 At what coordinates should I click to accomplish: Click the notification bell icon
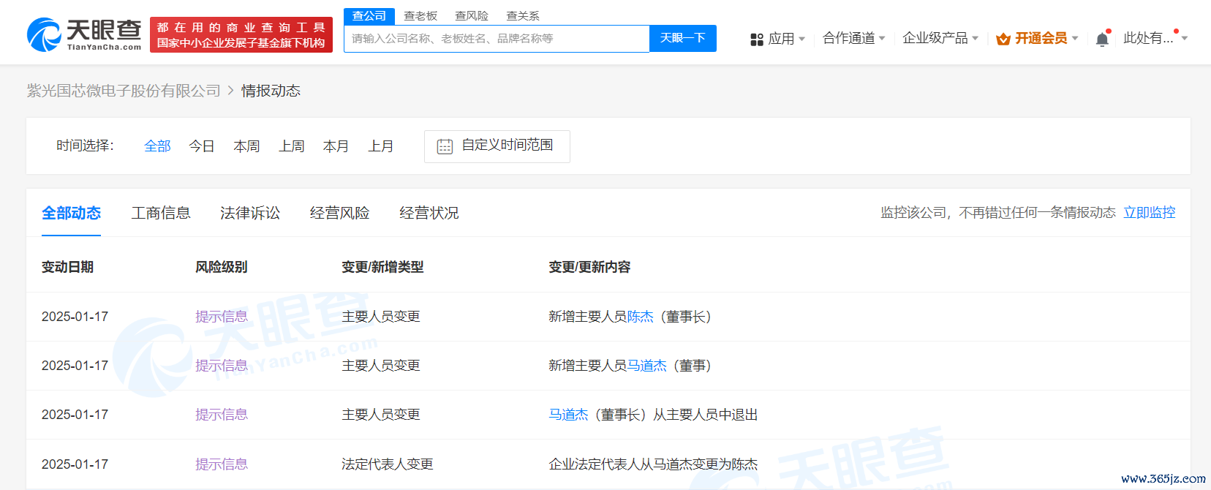coord(1102,39)
